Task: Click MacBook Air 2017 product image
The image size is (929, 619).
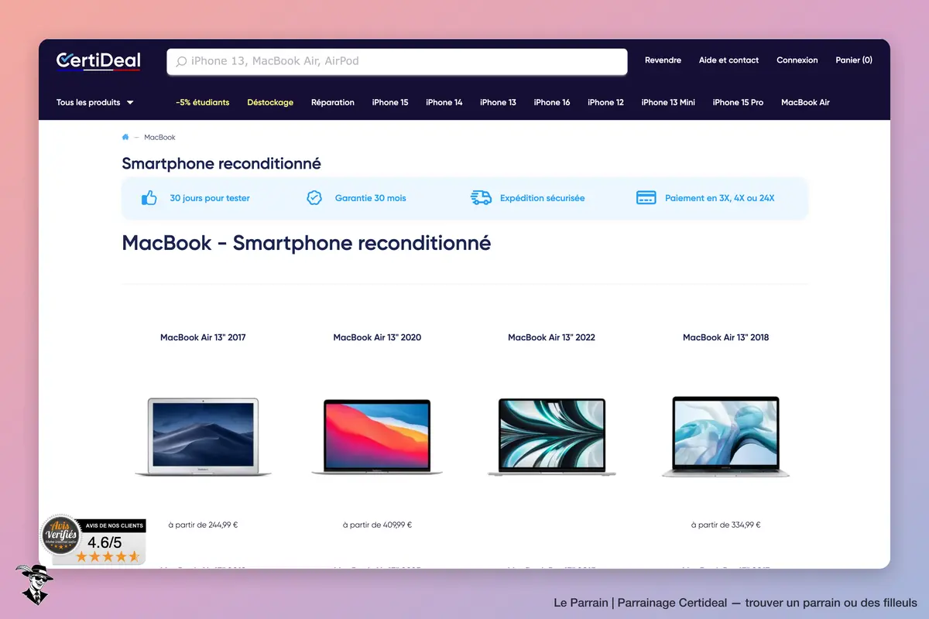Action: click(x=203, y=436)
